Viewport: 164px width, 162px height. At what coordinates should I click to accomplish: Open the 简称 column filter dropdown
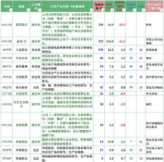(29, 10)
